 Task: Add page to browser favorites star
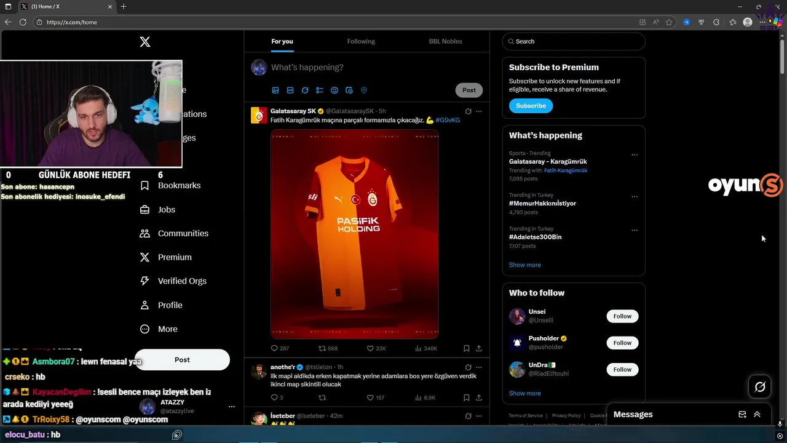(x=669, y=22)
